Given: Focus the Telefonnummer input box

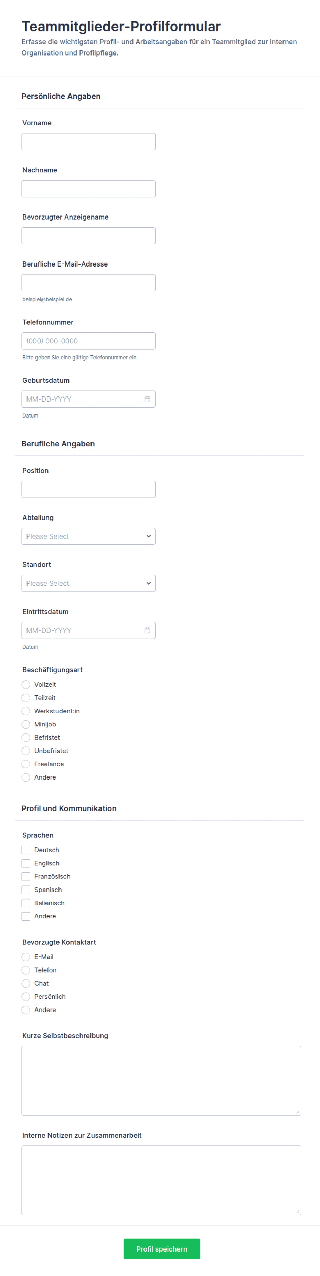Looking at the screenshot, I should click(x=88, y=341).
